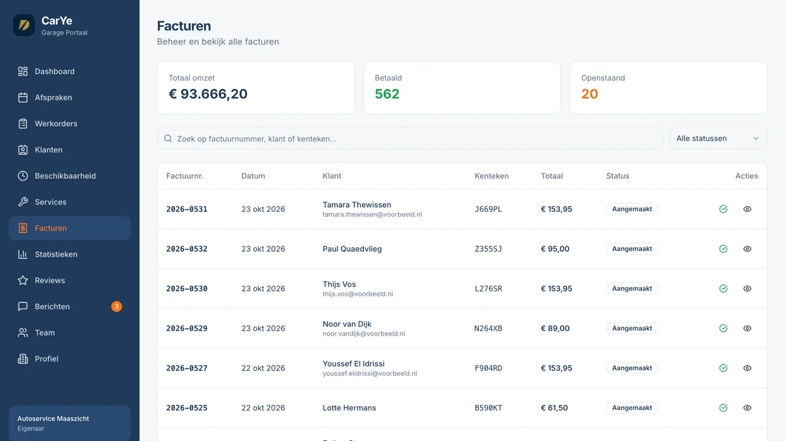Image resolution: width=785 pixels, height=441 pixels.
Task: Click license plate Z355SJ
Action: (488, 249)
